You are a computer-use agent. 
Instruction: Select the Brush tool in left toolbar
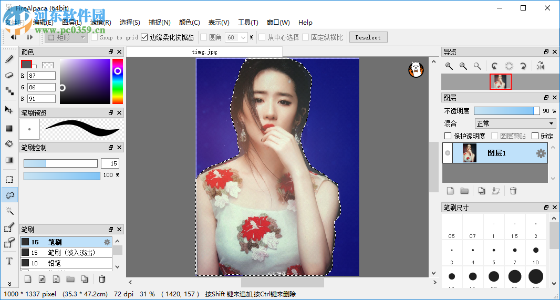pyautogui.click(x=9, y=59)
